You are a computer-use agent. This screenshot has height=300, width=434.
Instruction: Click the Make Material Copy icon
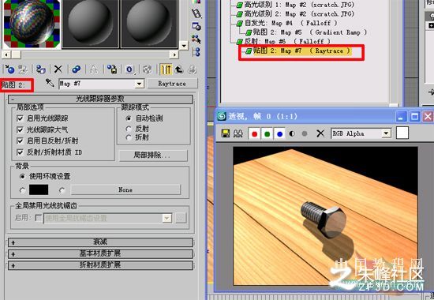[x=76, y=69]
